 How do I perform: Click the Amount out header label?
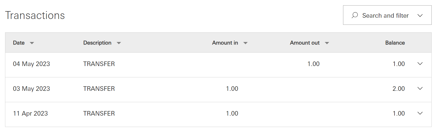pyautogui.click(x=305, y=43)
